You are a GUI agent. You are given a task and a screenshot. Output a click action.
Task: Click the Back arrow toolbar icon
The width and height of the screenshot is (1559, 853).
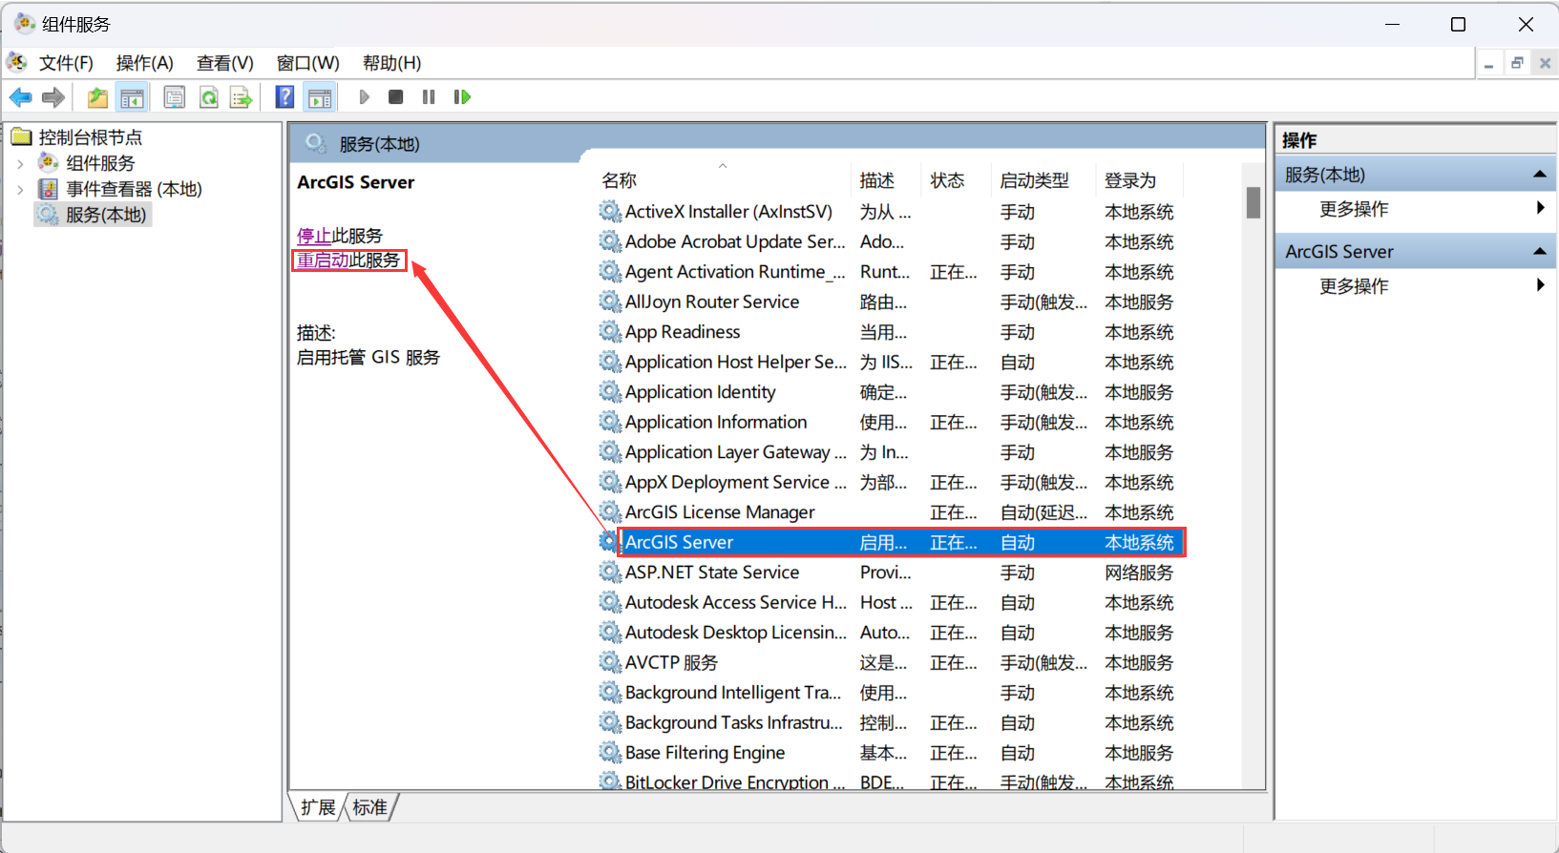(20, 97)
